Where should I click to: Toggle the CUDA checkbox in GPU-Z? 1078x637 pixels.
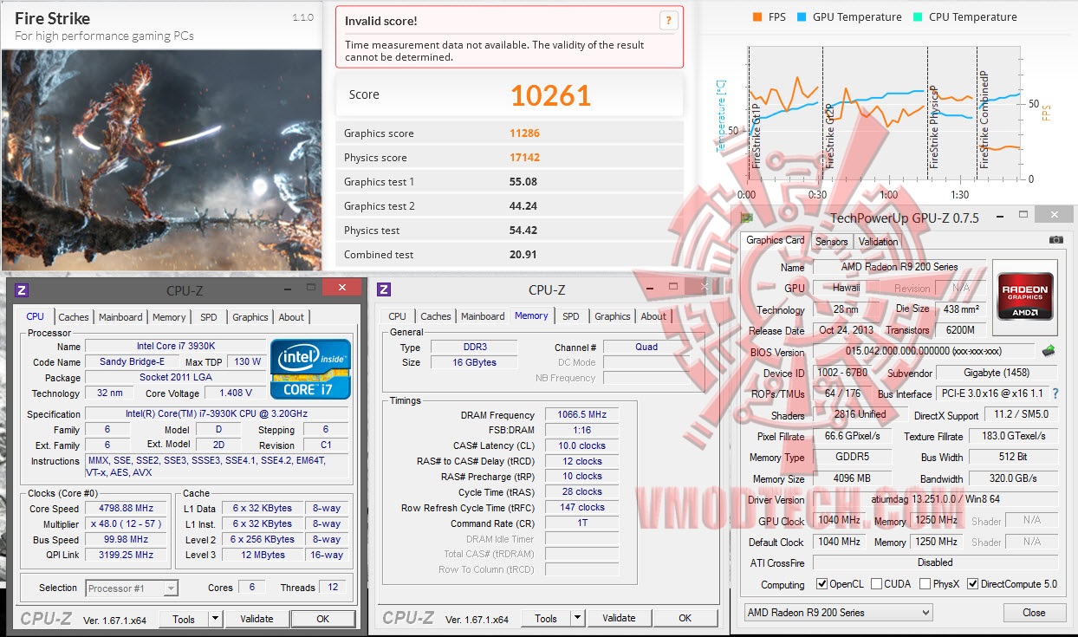[x=876, y=584]
